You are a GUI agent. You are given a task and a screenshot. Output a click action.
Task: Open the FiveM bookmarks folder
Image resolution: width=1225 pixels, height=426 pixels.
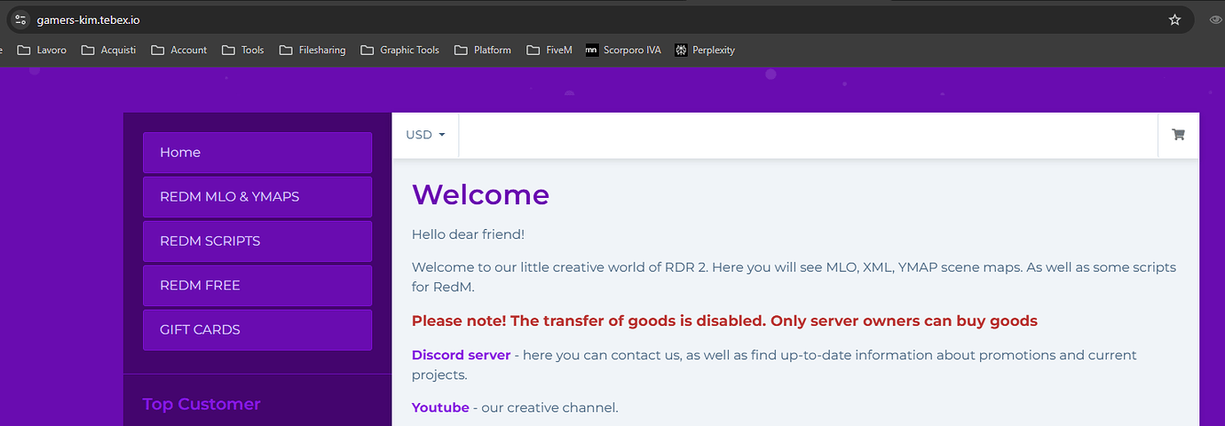[549, 50]
